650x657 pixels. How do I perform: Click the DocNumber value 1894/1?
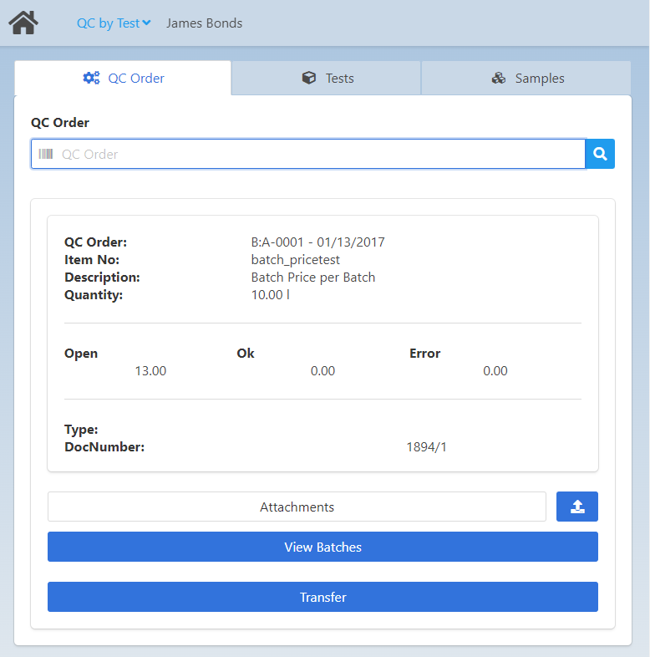[426, 447]
